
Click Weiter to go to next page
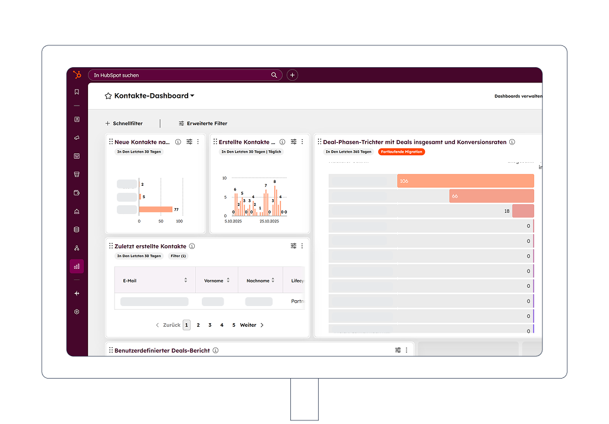pyautogui.click(x=251, y=325)
